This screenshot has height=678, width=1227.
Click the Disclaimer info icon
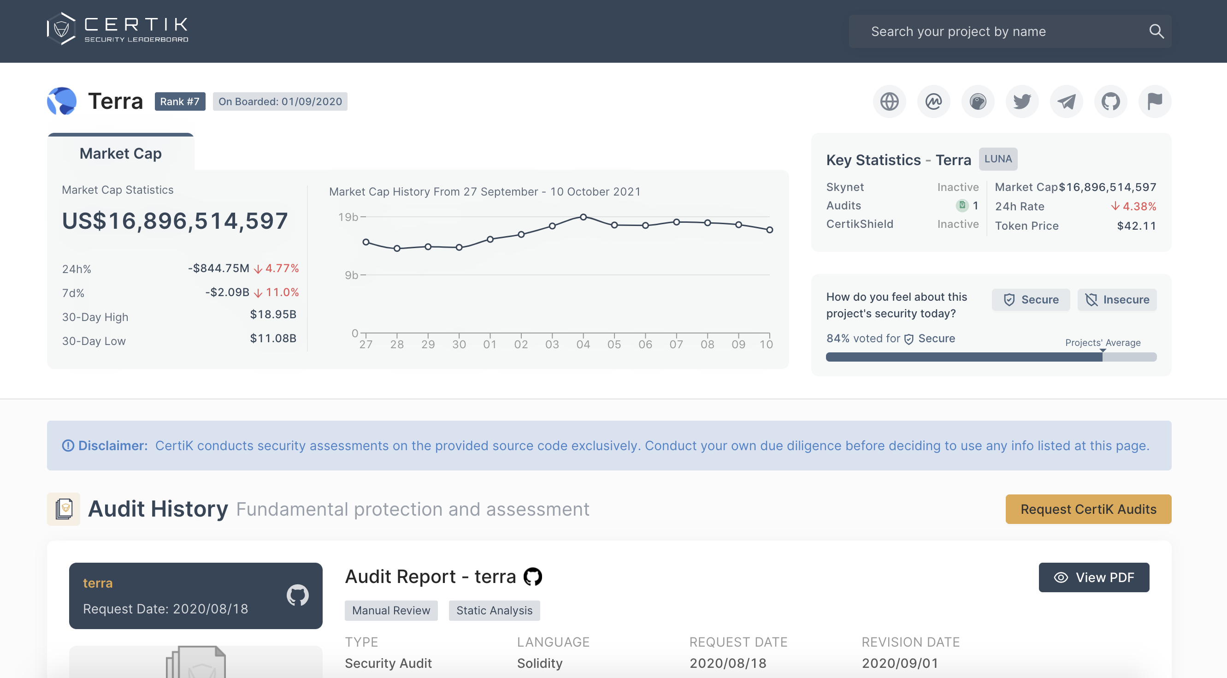click(68, 446)
